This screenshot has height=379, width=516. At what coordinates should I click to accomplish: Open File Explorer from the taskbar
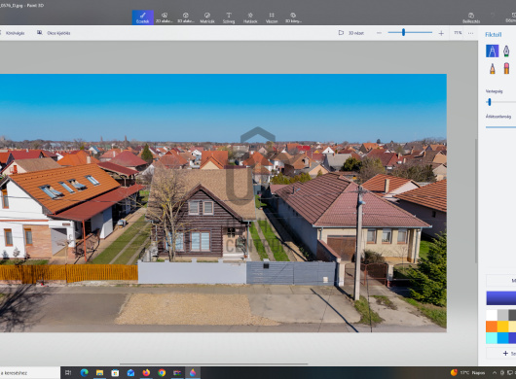(99, 373)
